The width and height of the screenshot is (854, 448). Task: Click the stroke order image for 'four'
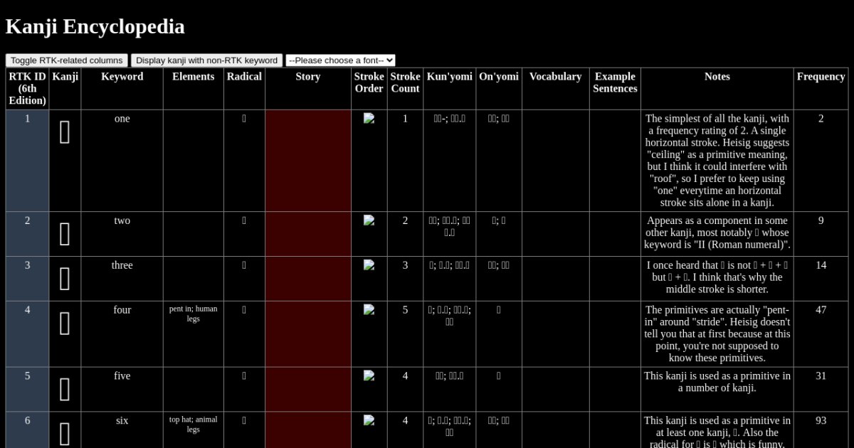(x=369, y=310)
